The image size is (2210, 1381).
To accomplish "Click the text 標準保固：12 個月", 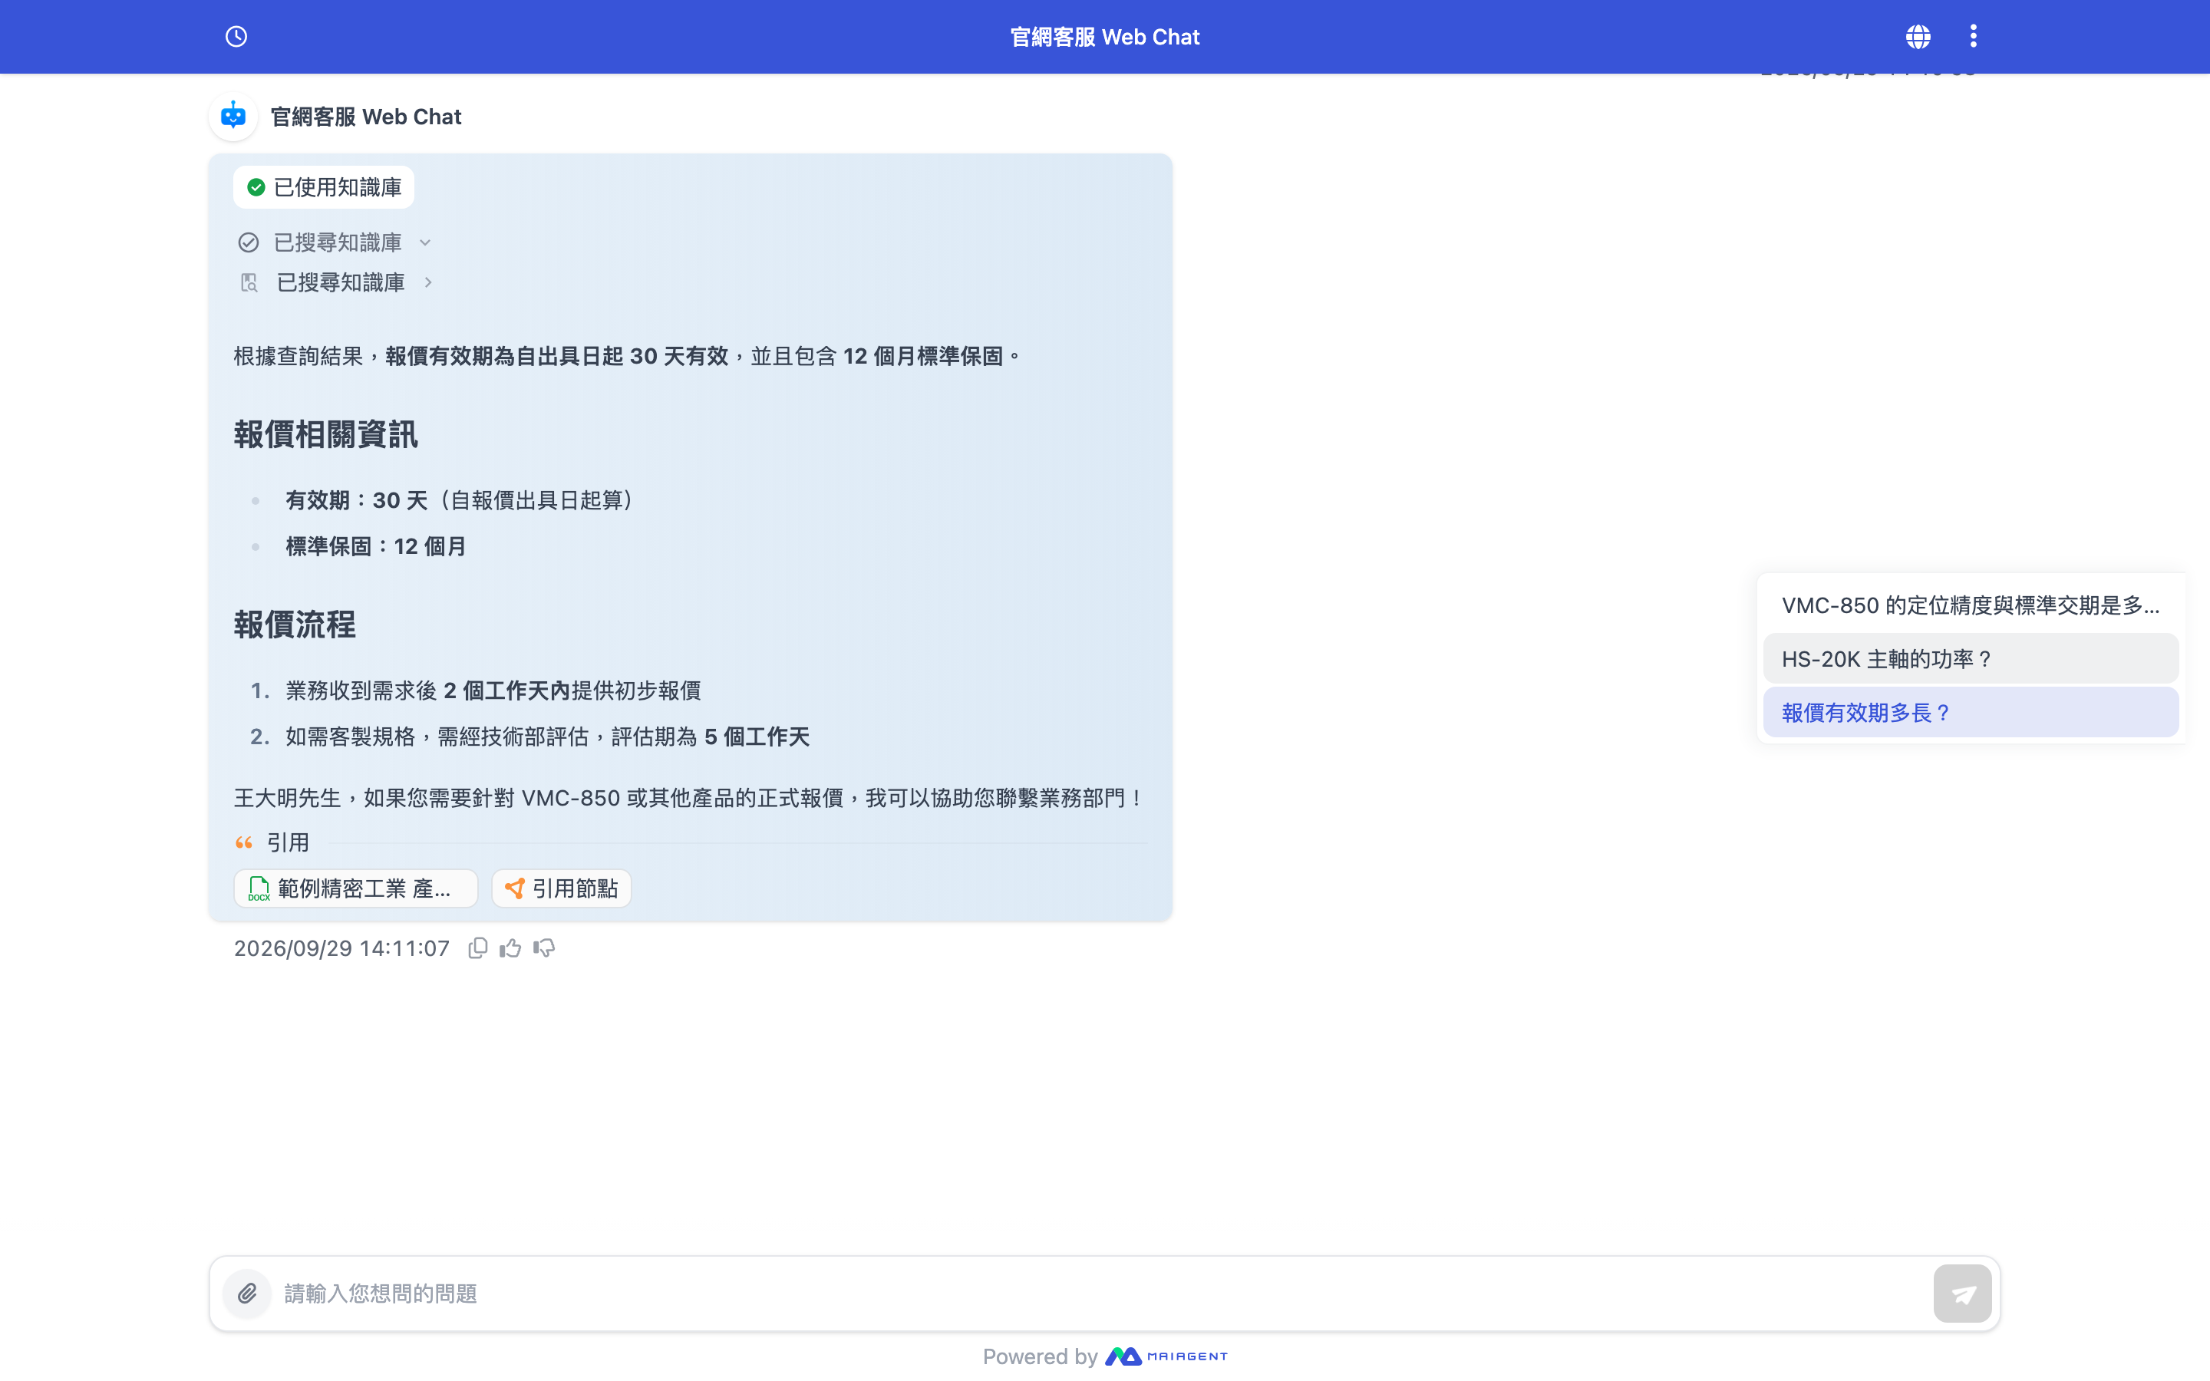I will pyautogui.click(x=376, y=546).
